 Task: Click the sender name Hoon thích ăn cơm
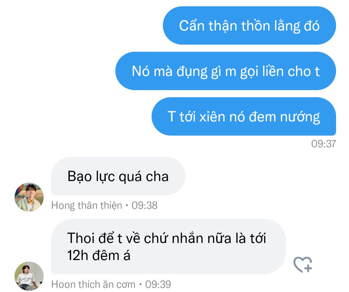click(93, 284)
